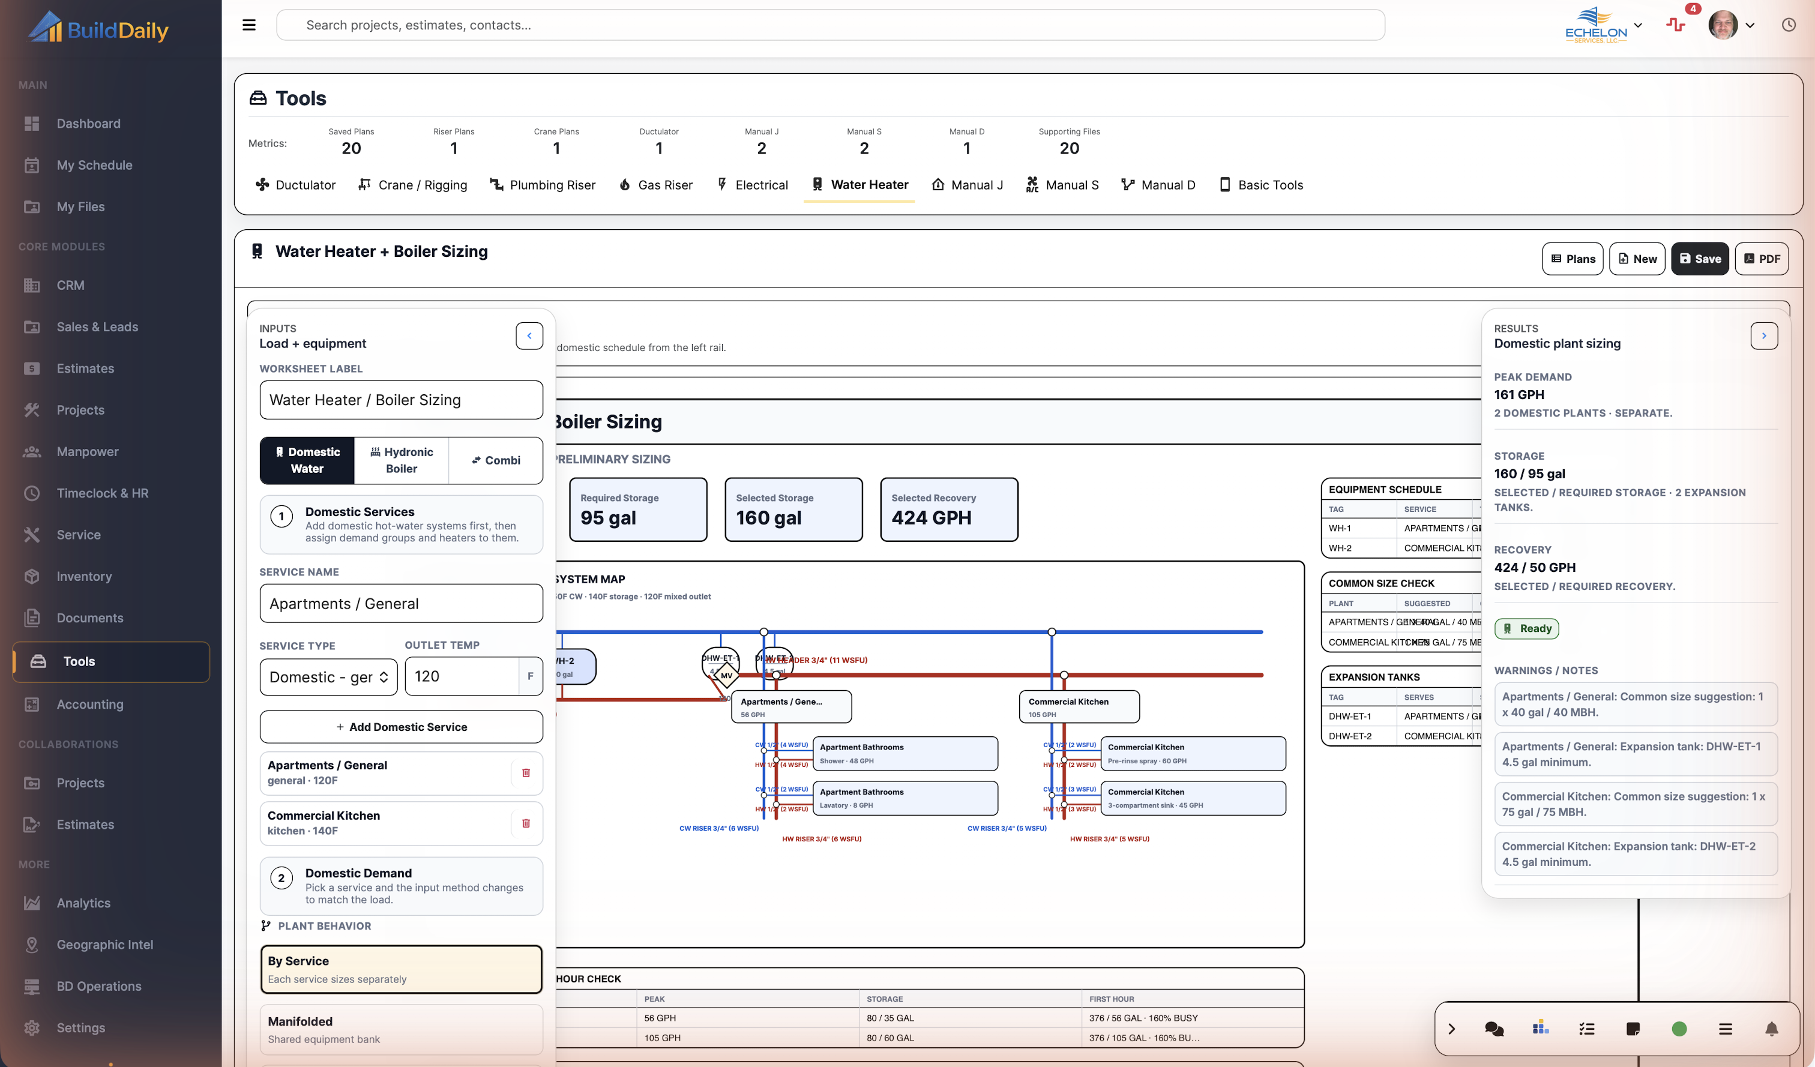This screenshot has height=1067, width=1815.
Task: Delete the Commercial Kitchen service
Action: pyautogui.click(x=526, y=823)
